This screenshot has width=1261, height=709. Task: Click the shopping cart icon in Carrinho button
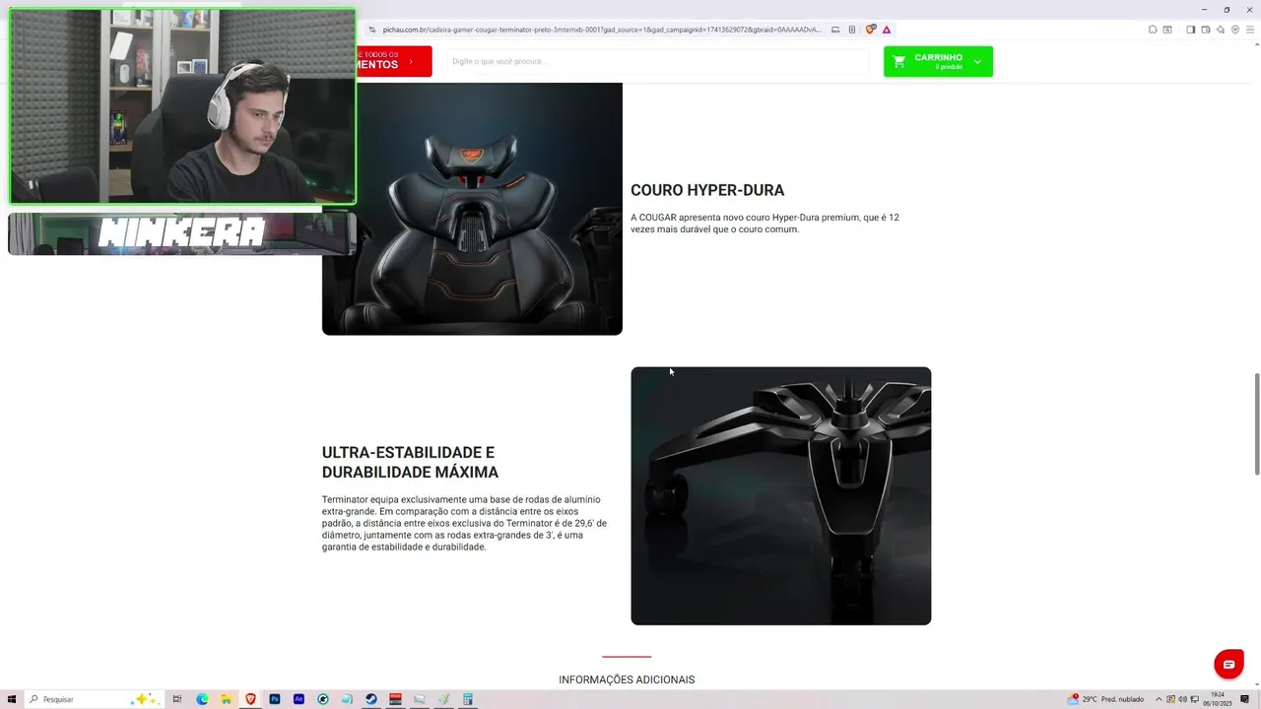(898, 61)
